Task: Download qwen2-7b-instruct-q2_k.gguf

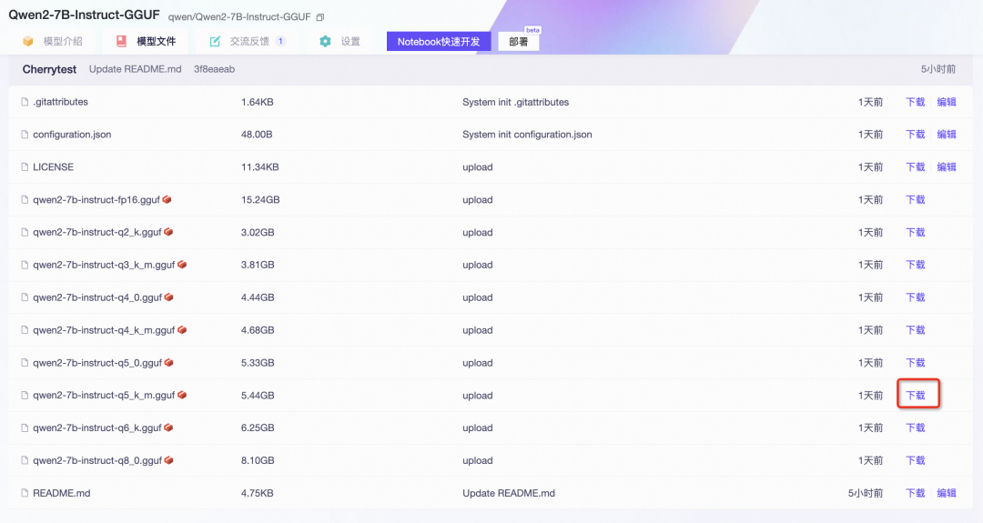Action: click(916, 232)
